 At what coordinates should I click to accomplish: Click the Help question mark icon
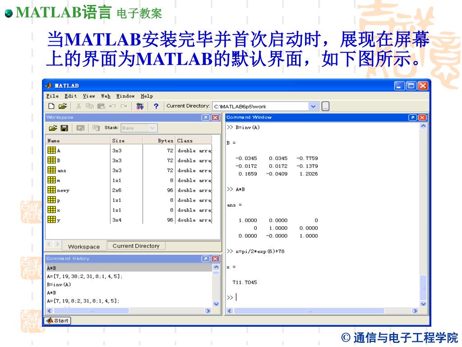click(156, 106)
